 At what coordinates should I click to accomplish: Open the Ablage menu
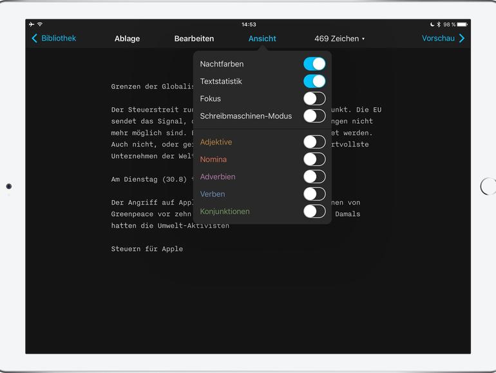pyautogui.click(x=127, y=39)
